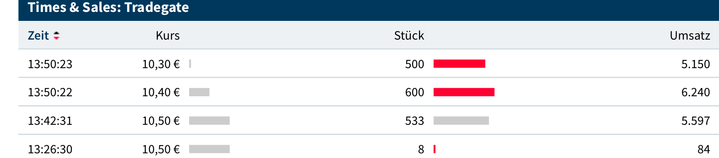
Task: Click the gray price bar in 13:42:31 row
Action: [x=209, y=121]
